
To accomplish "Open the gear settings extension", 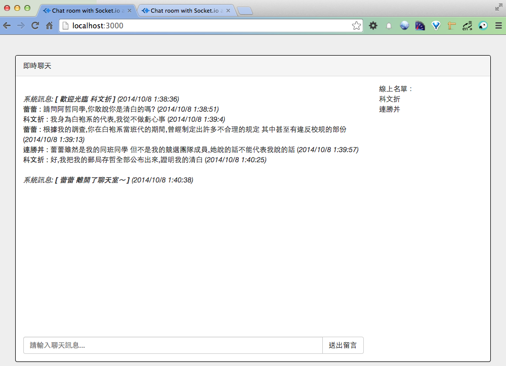I will [373, 26].
